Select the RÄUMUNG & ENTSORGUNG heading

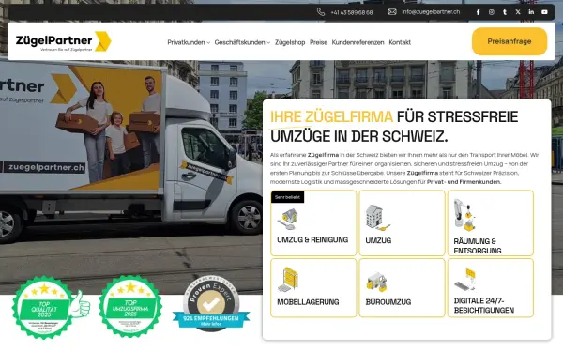click(x=478, y=246)
